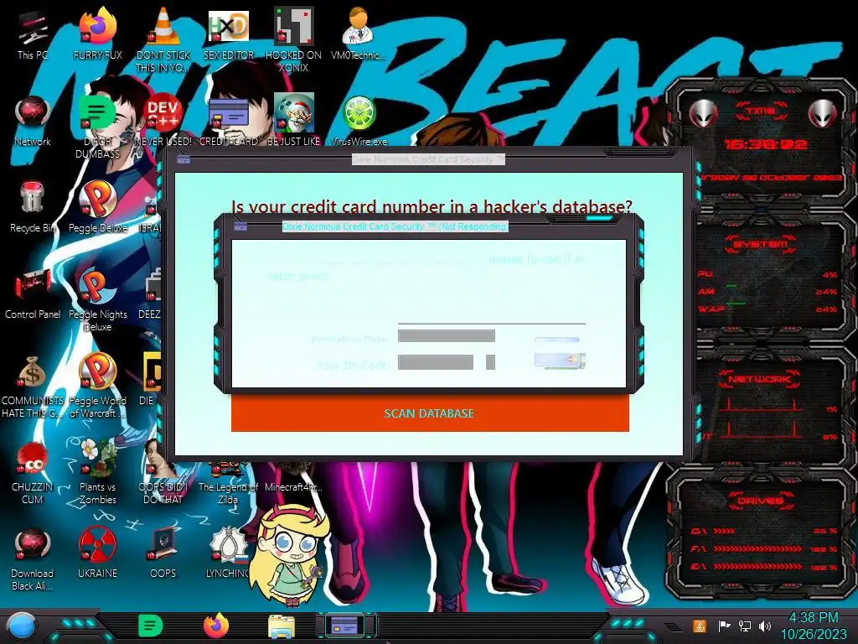Screen dimensions: 858x644
Task: Launch VirusWire.exe lime icon
Action: pos(359,122)
